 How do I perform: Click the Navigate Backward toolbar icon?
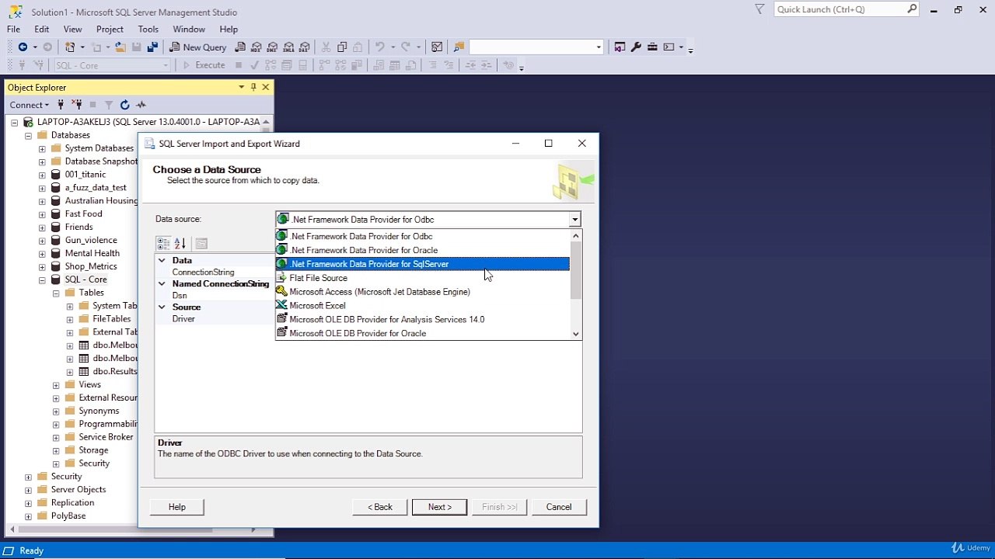coord(23,47)
